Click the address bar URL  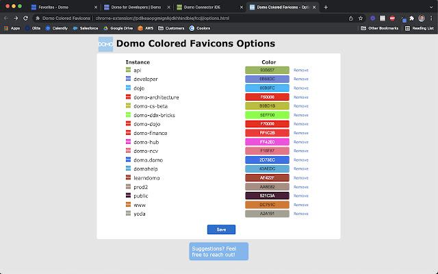(162, 18)
